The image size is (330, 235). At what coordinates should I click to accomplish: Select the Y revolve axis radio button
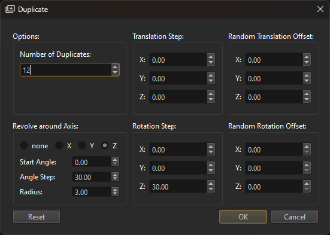pos(82,145)
